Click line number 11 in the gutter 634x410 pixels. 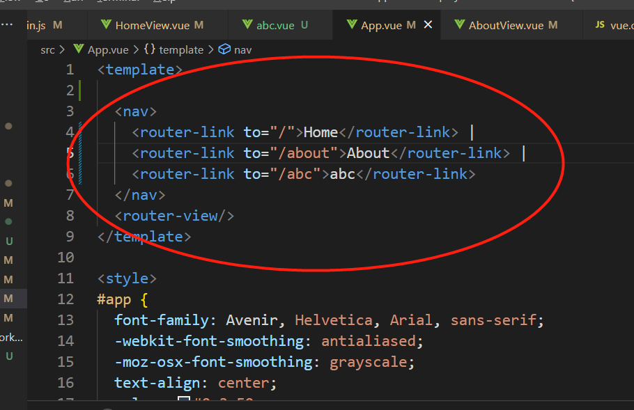coord(65,278)
